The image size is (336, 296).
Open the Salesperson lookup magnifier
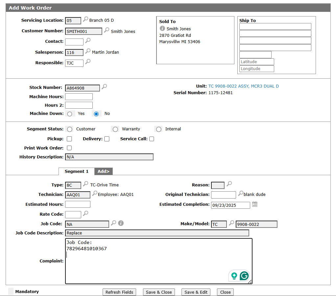pos(88,51)
